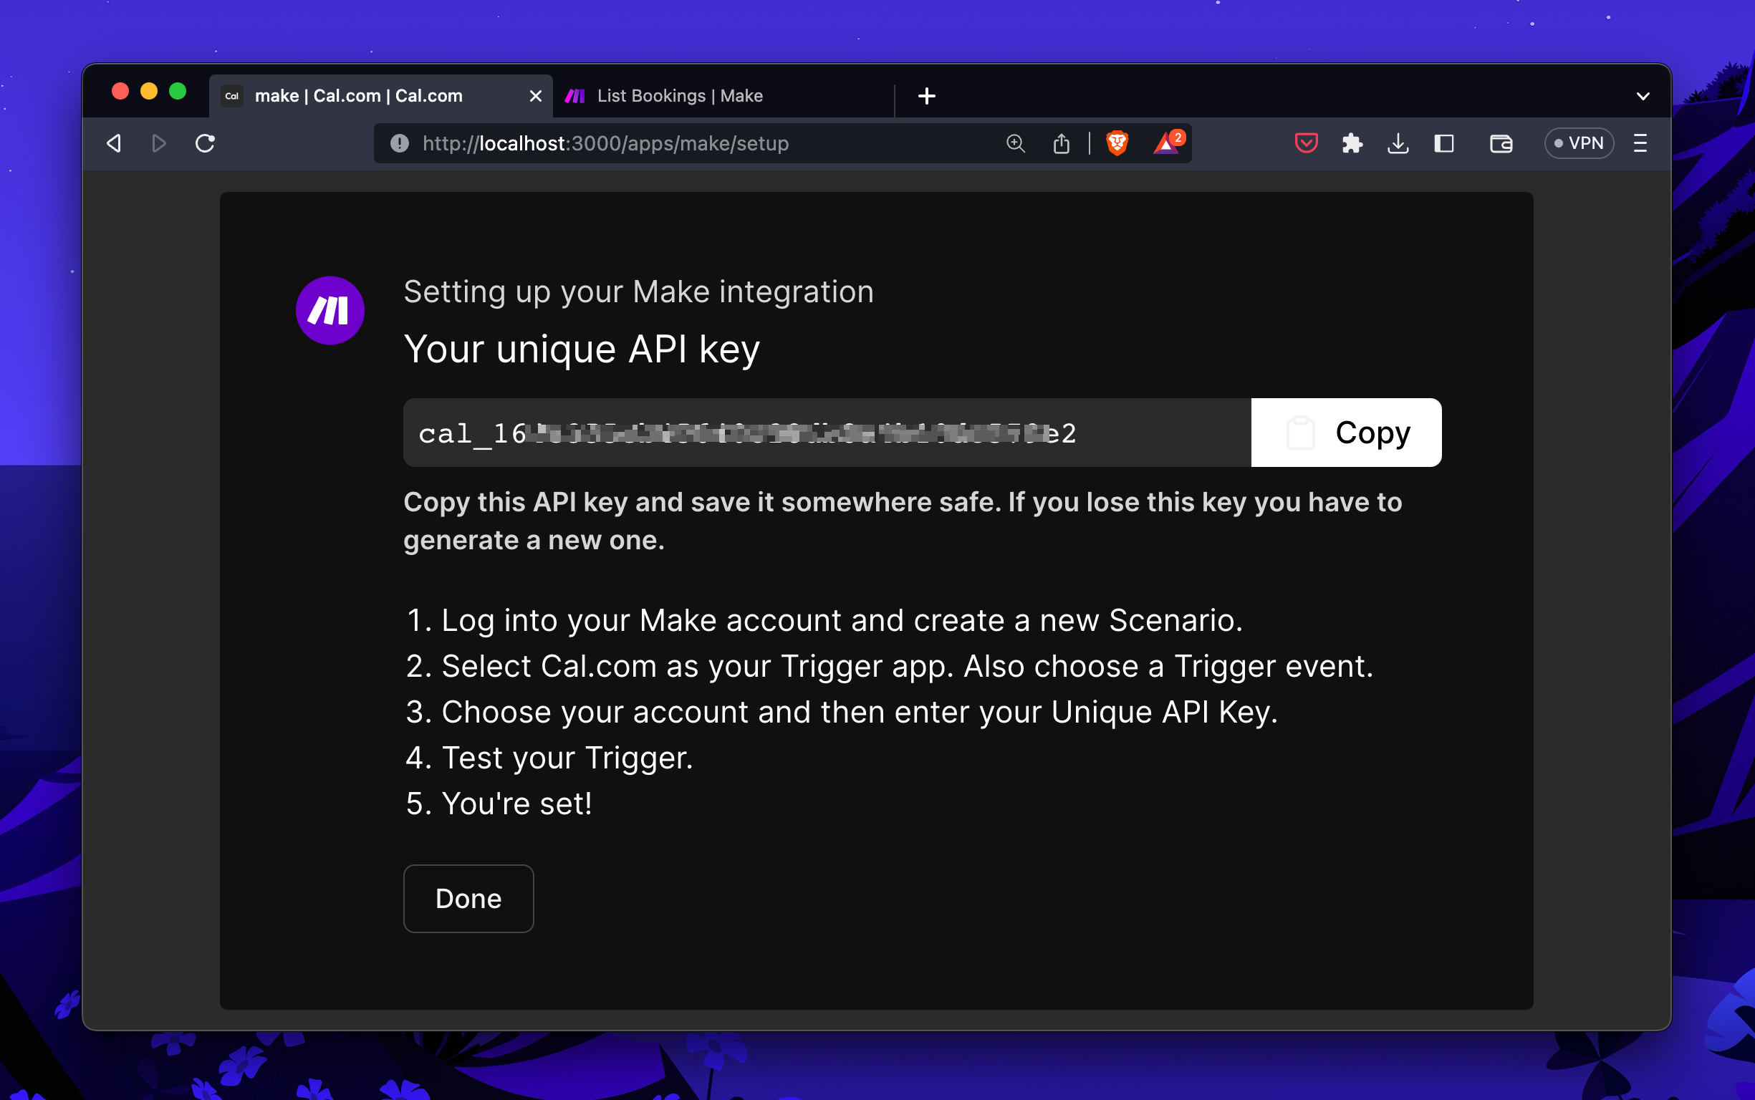
Task: Go forward using the browser forward arrow
Action: [x=158, y=143]
